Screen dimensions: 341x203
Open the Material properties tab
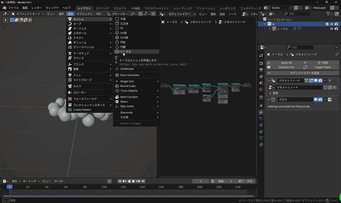pos(261,145)
